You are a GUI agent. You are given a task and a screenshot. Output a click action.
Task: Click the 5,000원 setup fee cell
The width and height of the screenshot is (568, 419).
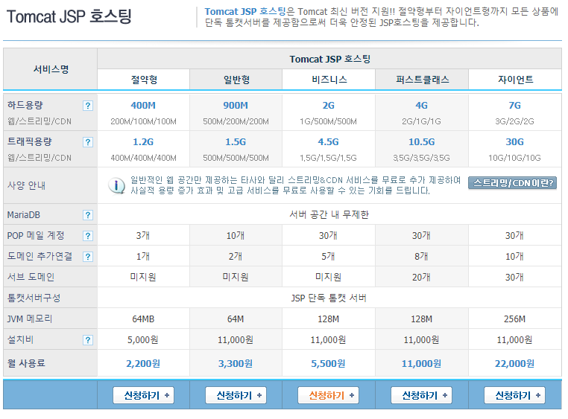143,340
